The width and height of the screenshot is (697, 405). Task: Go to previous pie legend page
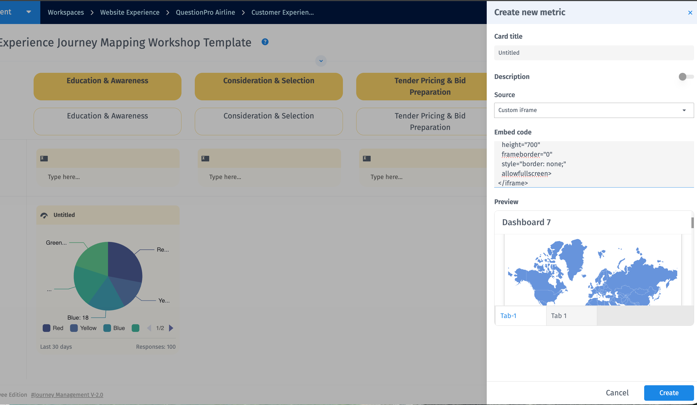(x=149, y=328)
